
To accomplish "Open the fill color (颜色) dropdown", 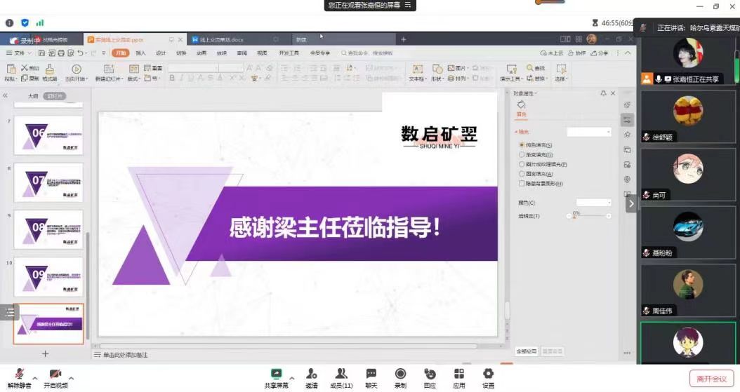I will (593, 203).
